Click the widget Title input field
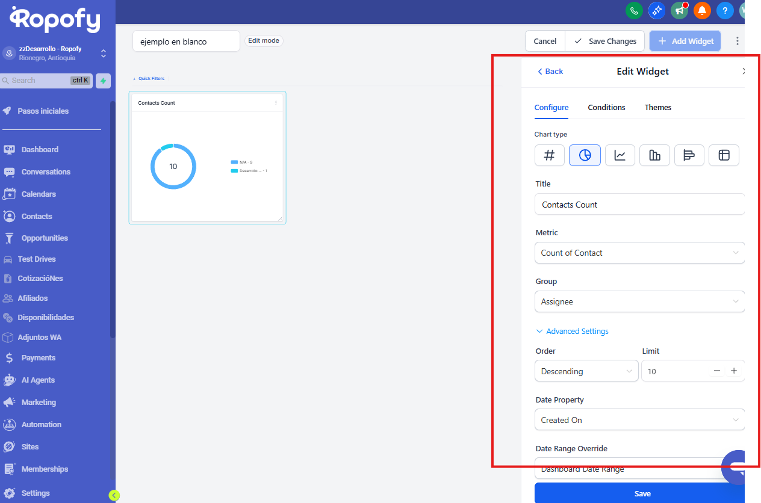 [639, 205]
